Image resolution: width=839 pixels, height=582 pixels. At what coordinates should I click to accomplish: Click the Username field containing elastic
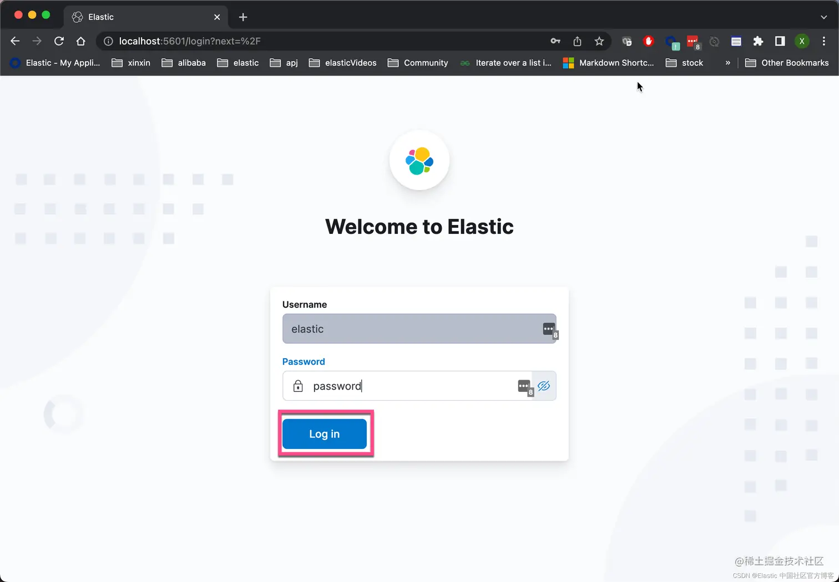419,329
